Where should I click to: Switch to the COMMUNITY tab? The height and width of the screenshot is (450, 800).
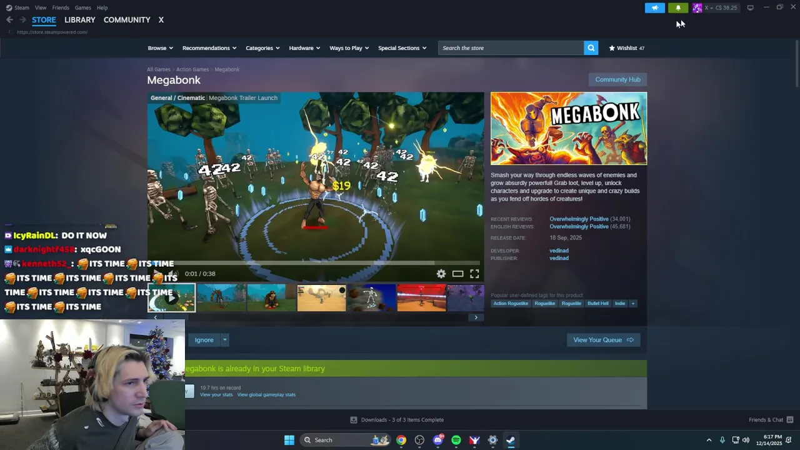127,20
